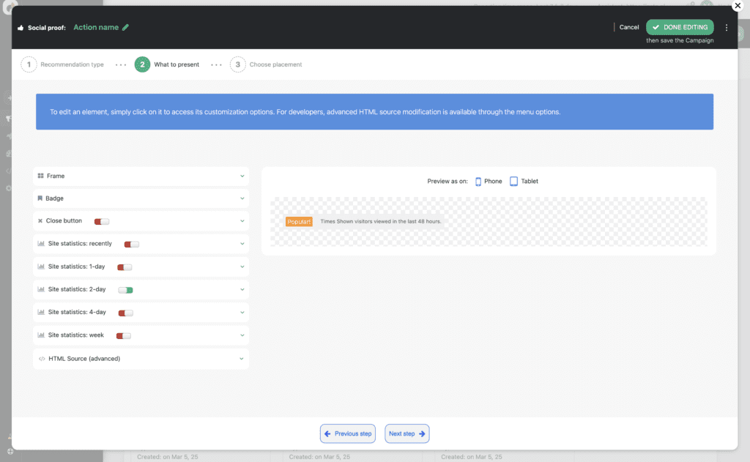Click the thumbs-up Social proof icon
750x462 pixels.
click(x=21, y=28)
